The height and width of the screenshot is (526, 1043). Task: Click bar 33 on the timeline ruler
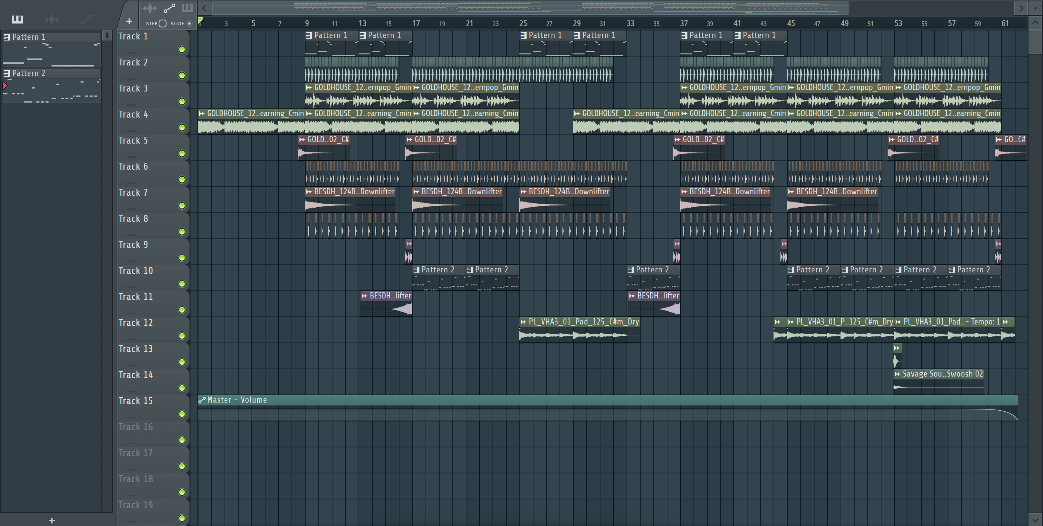tap(631, 24)
